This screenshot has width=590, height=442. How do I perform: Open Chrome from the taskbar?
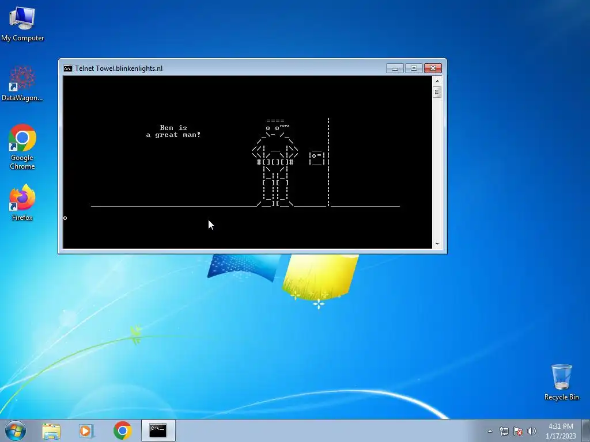click(122, 430)
